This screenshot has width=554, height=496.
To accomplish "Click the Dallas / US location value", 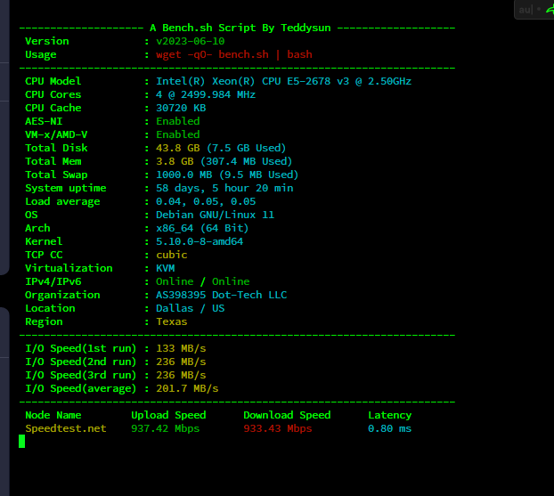I will coord(190,308).
